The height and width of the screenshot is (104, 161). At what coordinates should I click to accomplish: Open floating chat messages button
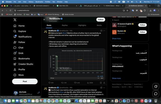click(156, 94)
